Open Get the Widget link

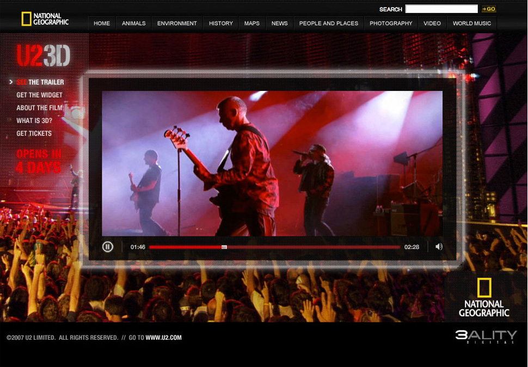[x=39, y=95]
